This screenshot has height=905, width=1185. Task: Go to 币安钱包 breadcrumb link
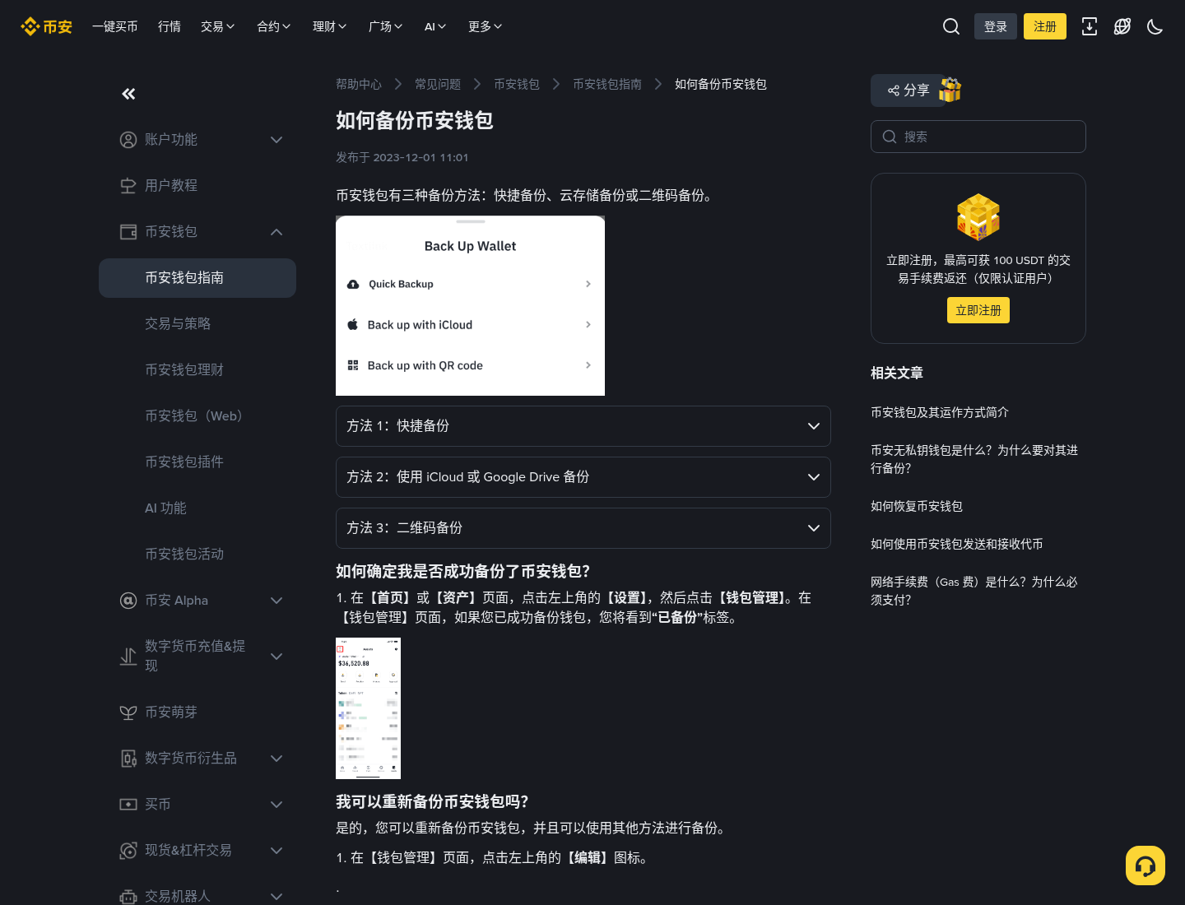(517, 84)
